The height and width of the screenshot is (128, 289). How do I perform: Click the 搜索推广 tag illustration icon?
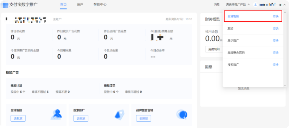click(x=120, y=115)
